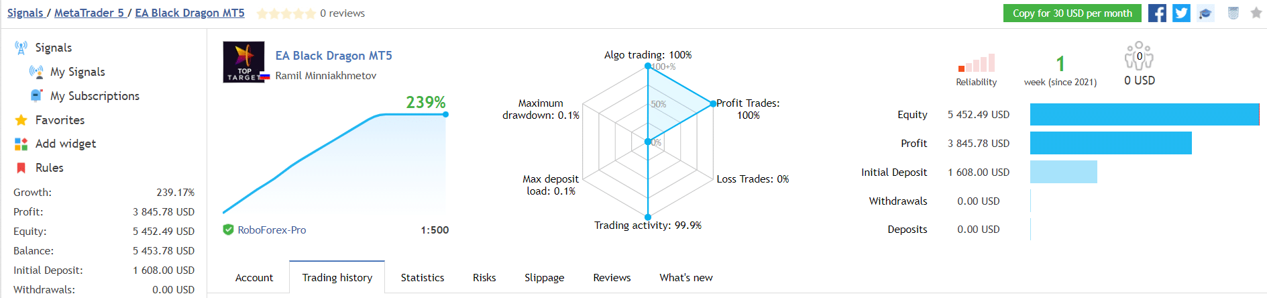Share signal on Facebook
1267x298 pixels.
pyautogui.click(x=1157, y=13)
